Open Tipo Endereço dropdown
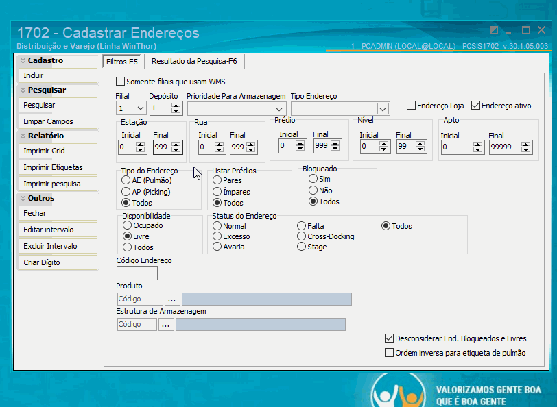Viewport: 557px width, 407px height. pos(383,108)
